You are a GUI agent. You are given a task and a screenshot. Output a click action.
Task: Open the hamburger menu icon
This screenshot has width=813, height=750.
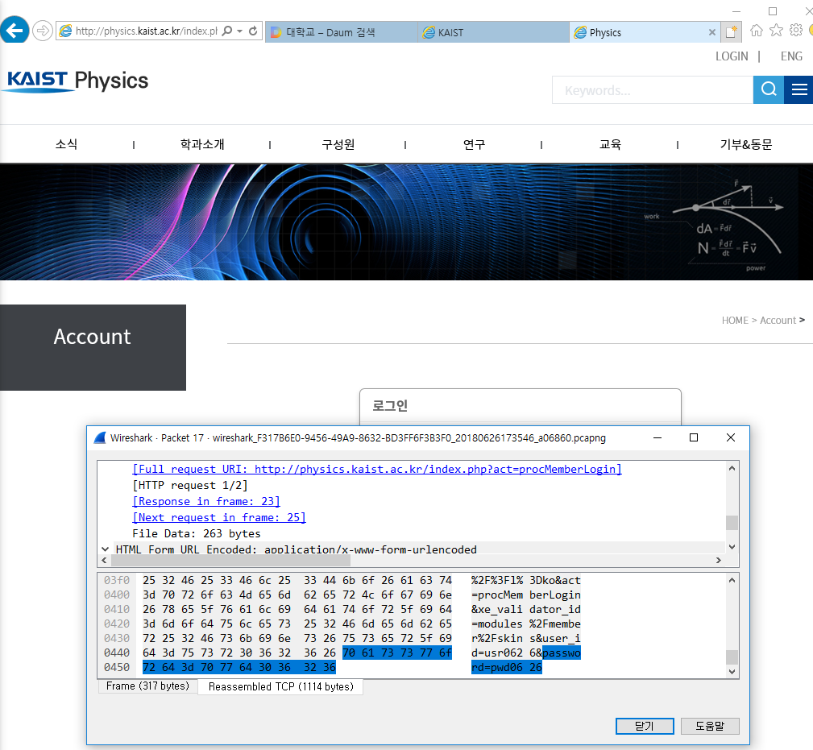pyautogui.click(x=799, y=89)
